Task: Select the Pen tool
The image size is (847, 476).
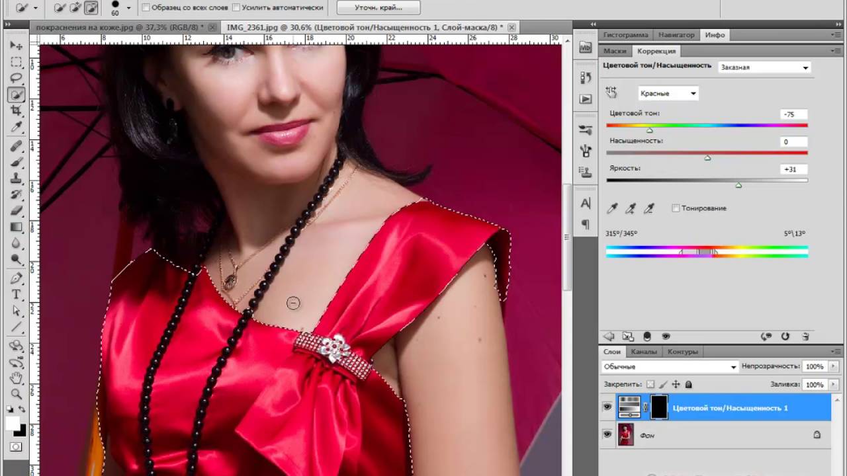Action: coord(17,278)
